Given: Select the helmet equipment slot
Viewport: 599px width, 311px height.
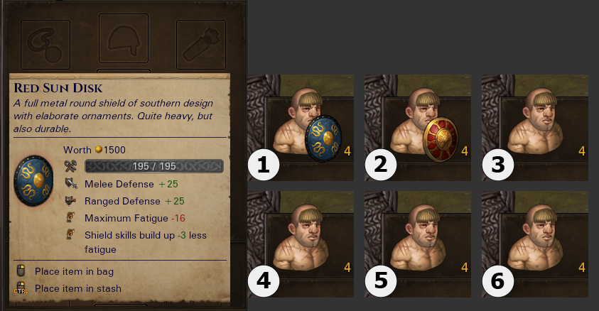Looking at the screenshot, I should (124, 38).
